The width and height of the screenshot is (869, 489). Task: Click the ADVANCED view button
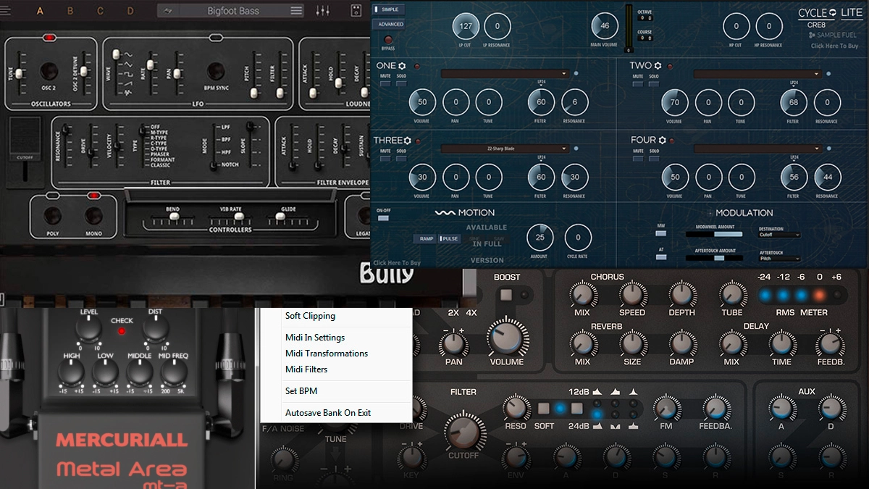389,24
